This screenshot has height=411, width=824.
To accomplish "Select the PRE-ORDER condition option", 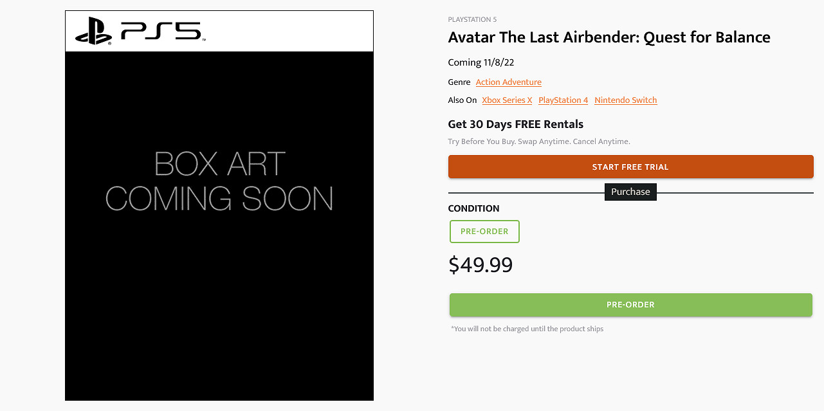I will pyautogui.click(x=484, y=232).
